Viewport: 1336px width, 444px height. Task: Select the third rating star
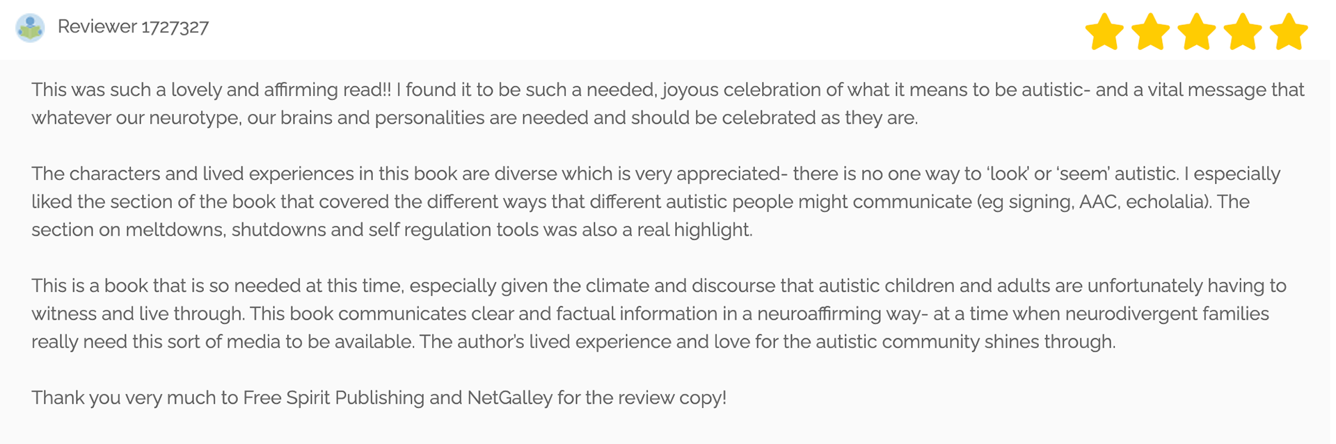[x=1196, y=32]
